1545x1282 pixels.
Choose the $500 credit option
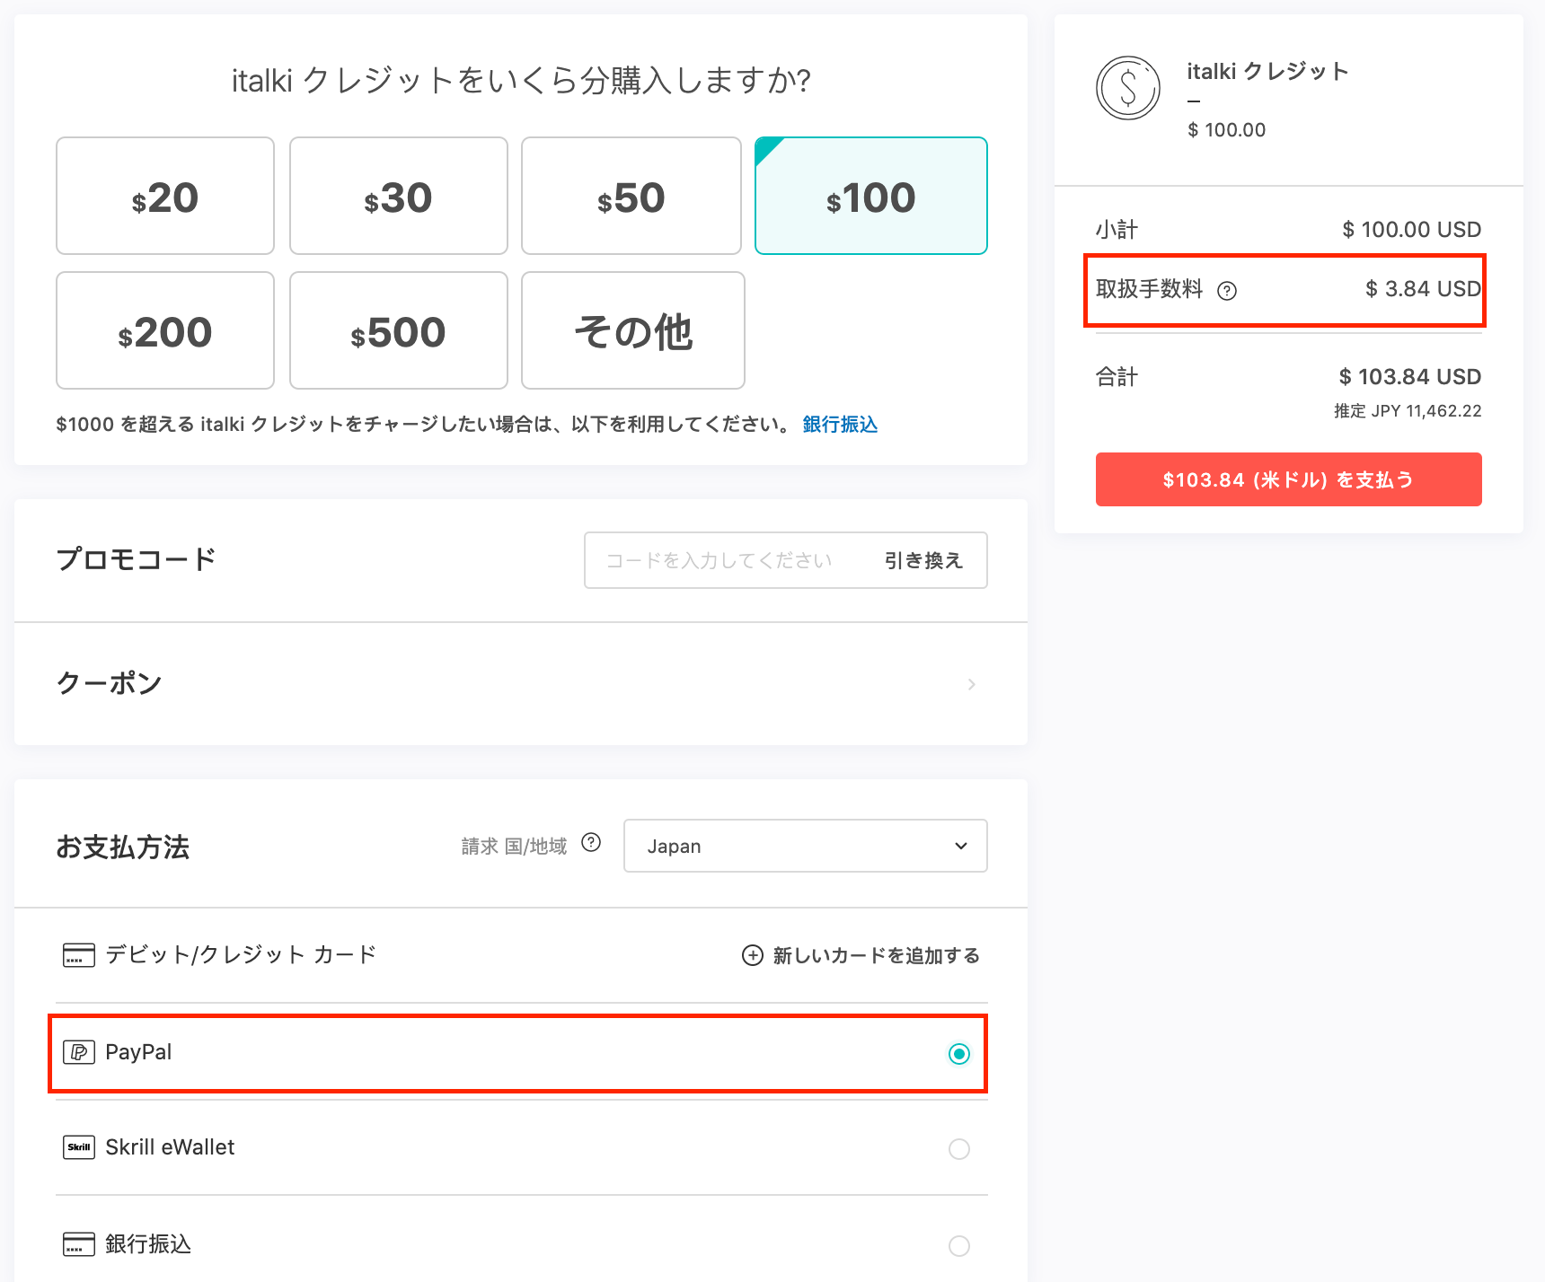tap(399, 330)
